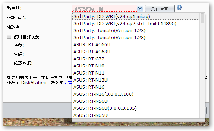
Task: Select ASUS: RT-N65U router
Action: click(x=136, y=115)
